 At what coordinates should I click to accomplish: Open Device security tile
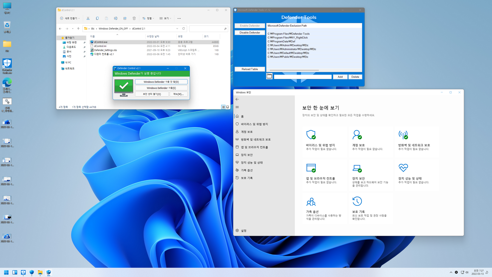pyautogui.click(x=371, y=175)
